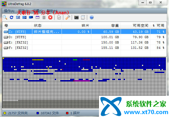This screenshot has height=117, width=169.
Task: Open the 帮助(H) menu
Action: [52, 11]
